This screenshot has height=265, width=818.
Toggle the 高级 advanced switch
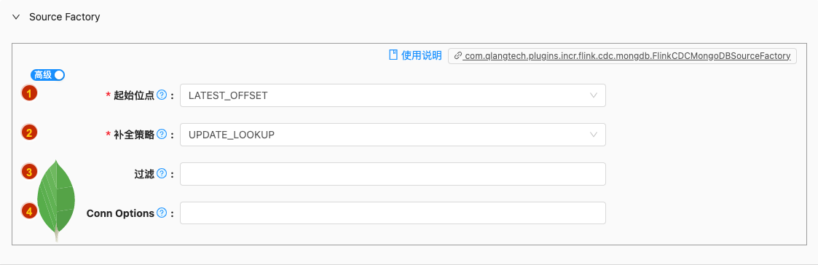(47, 75)
